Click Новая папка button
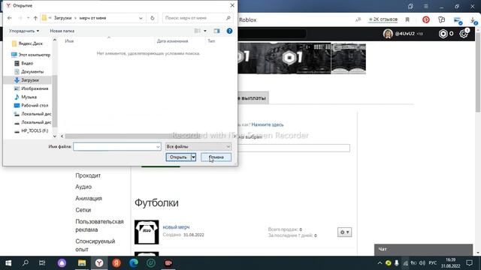Image resolution: width=481 pixels, height=270 pixels. pyautogui.click(x=62, y=31)
